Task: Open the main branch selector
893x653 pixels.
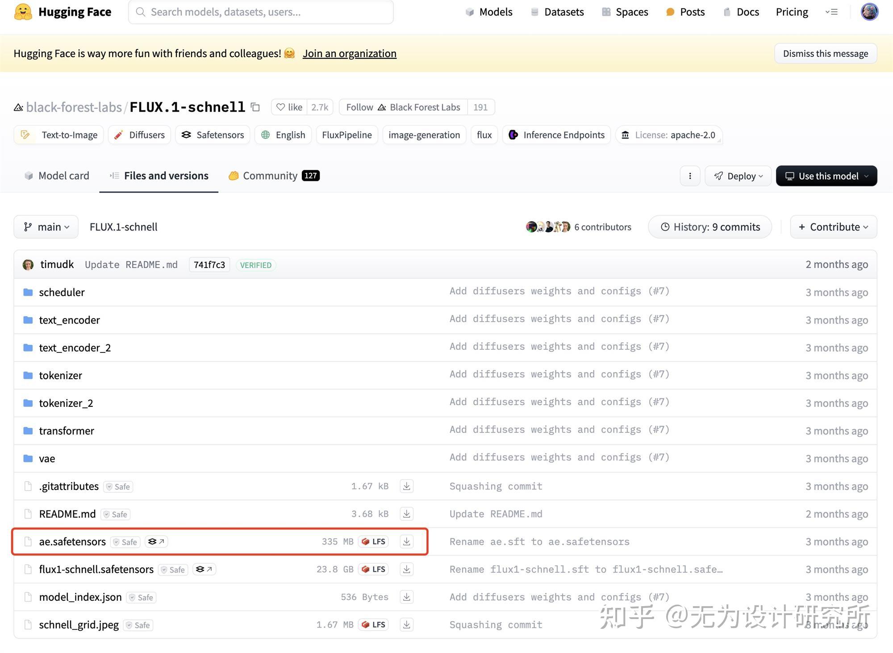Action: pos(46,226)
